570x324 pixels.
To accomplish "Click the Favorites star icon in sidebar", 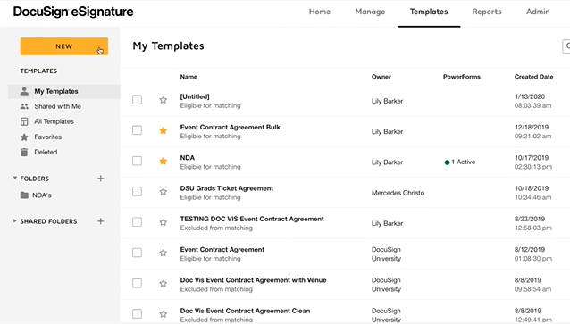I will click(24, 137).
